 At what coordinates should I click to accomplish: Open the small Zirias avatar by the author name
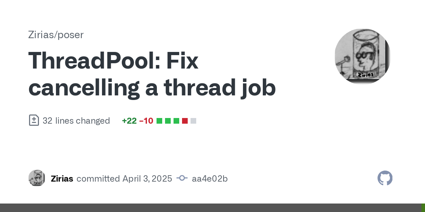(36, 178)
